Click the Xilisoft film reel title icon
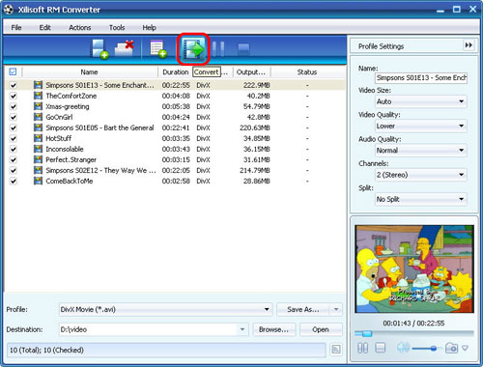Screen dimensions: 483x367 click(x=9, y=10)
